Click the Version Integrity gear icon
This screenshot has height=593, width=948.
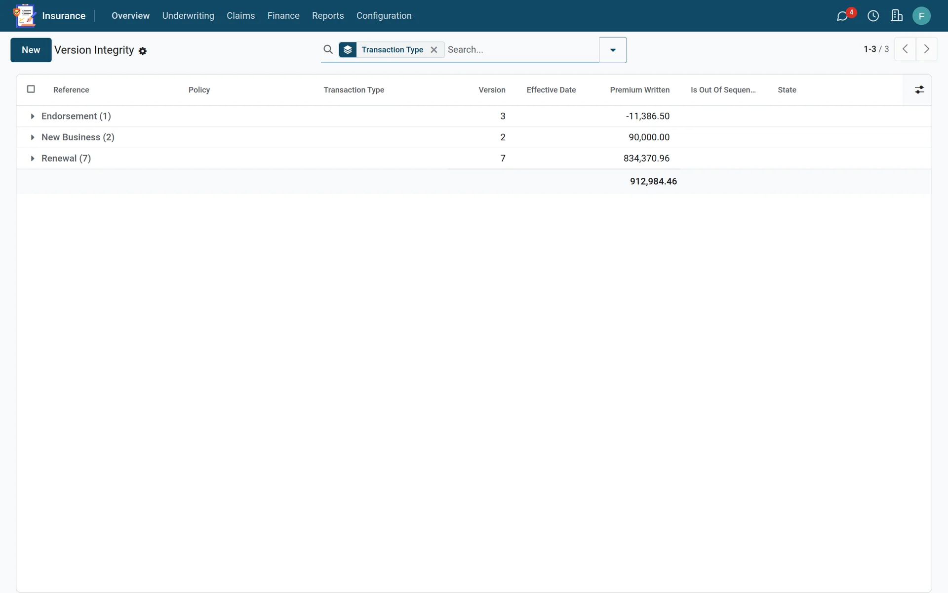point(143,51)
